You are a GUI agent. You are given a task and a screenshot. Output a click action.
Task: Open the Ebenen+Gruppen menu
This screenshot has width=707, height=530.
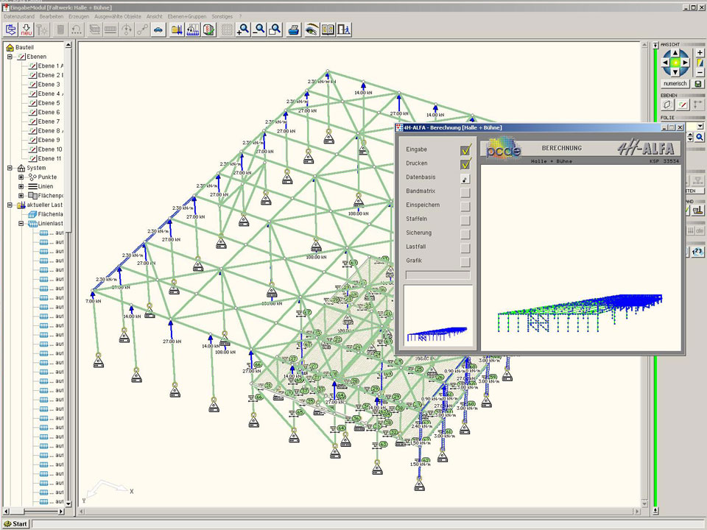188,15
